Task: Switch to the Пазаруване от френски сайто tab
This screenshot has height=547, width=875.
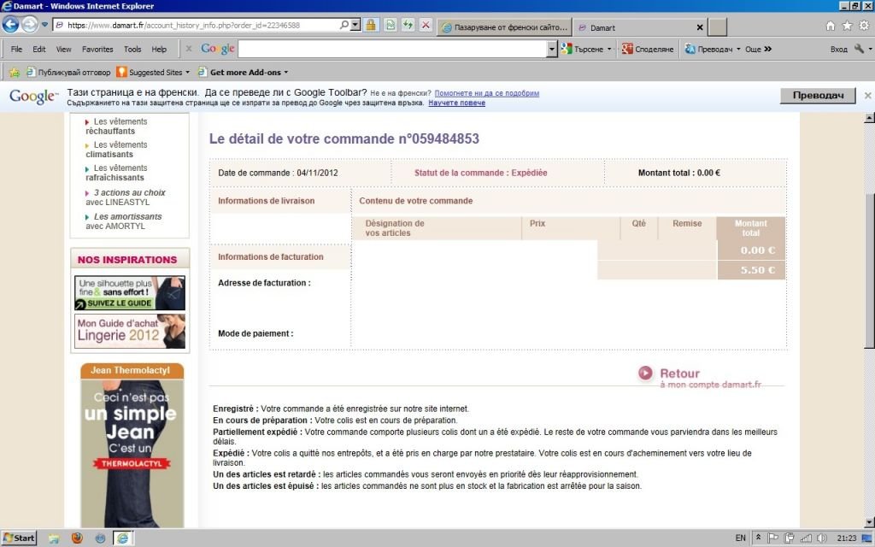Action: pos(504,27)
